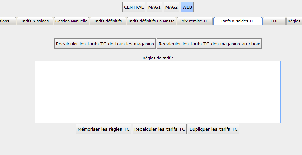Select the highlighted WEB store button
The width and height of the screenshot is (302, 155).
point(187,7)
